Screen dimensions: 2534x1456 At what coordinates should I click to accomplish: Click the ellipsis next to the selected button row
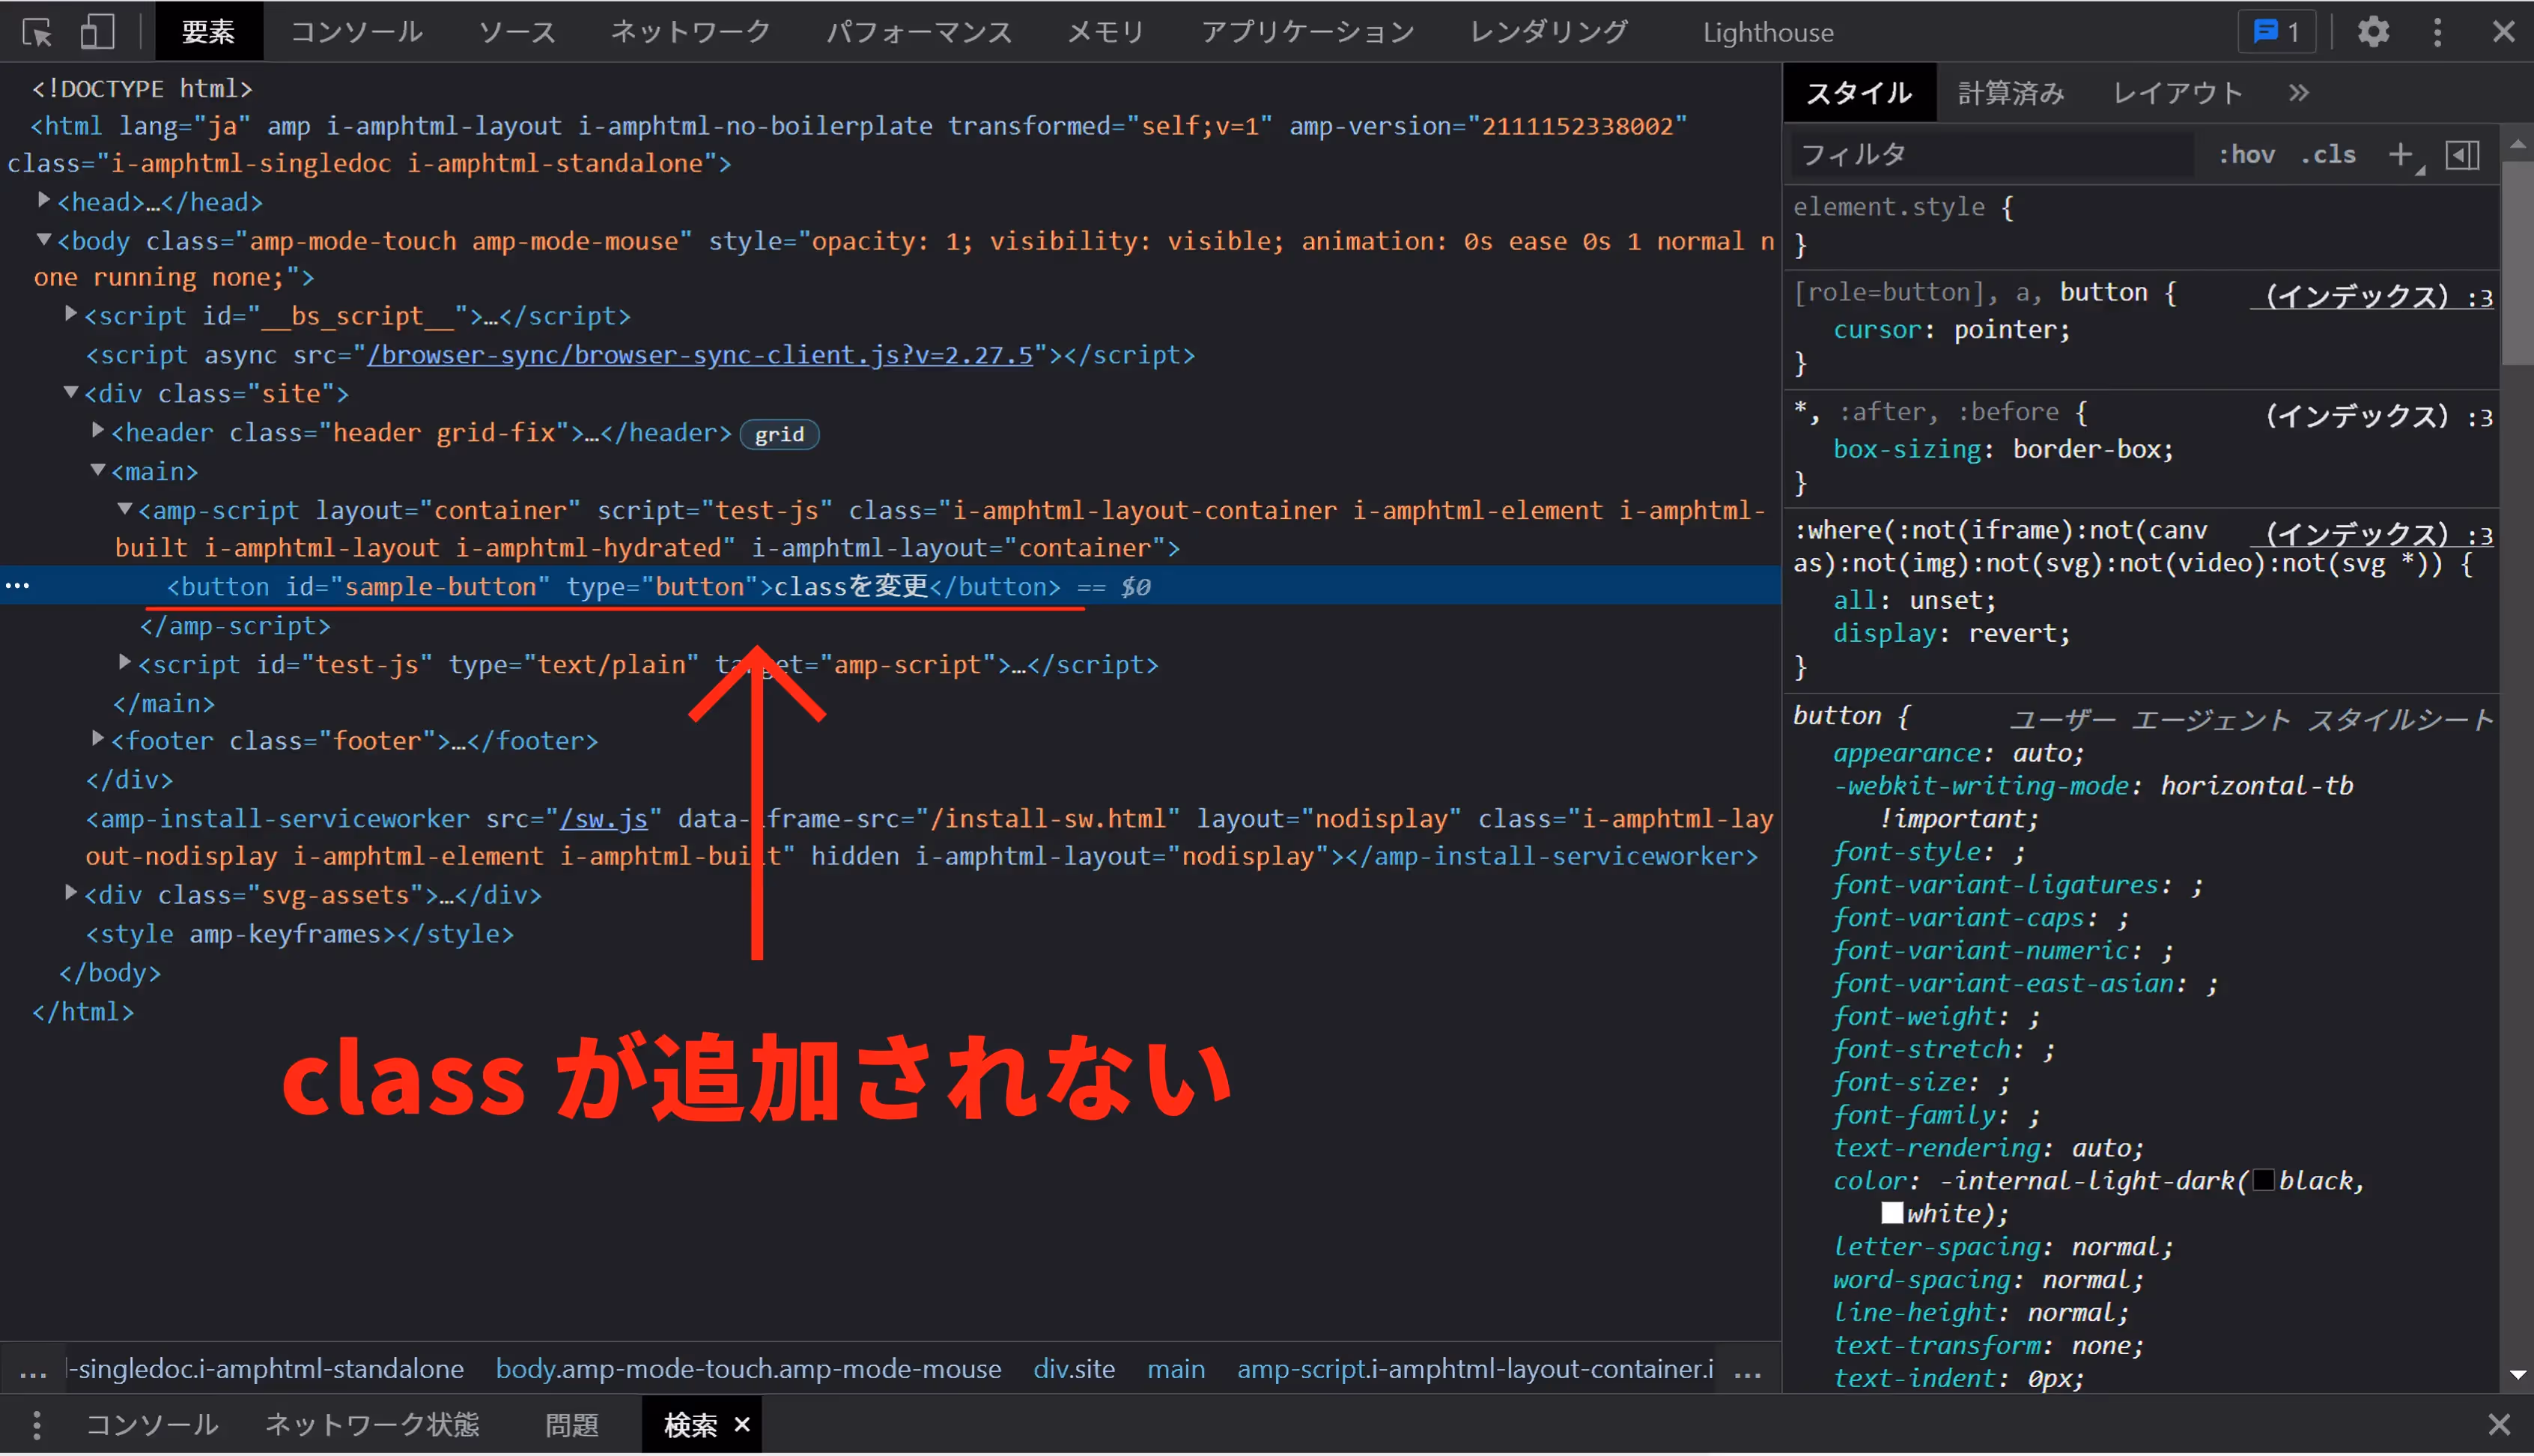(x=17, y=586)
